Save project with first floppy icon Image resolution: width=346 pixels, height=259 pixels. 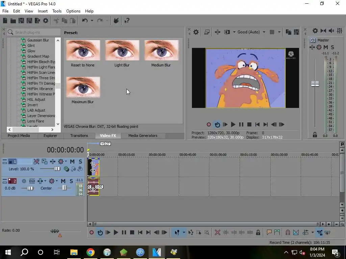[x=21, y=21]
